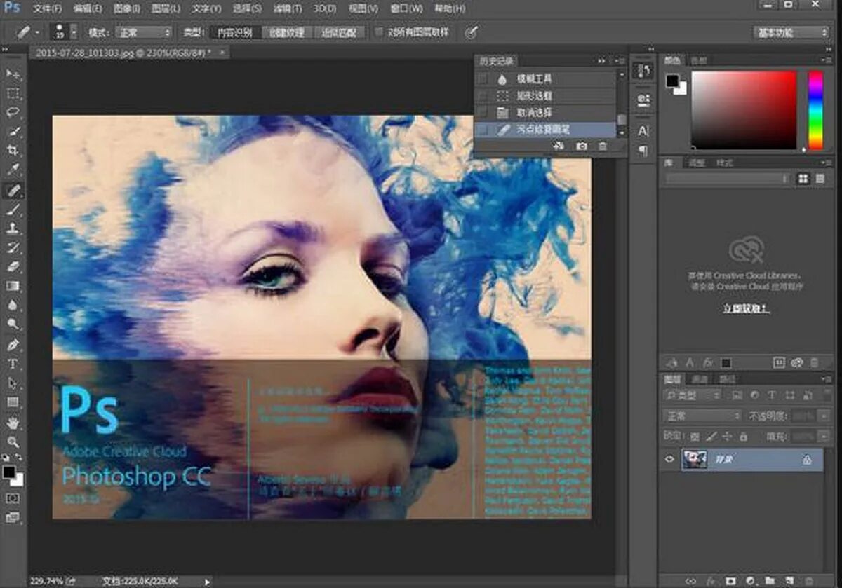Toggle Lock all padlock in Layers panel

pos(742,436)
